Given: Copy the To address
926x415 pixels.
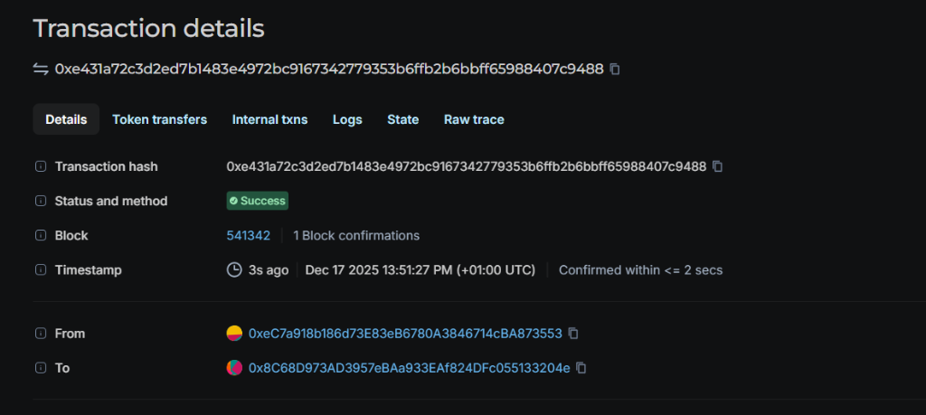Looking at the screenshot, I should (581, 368).
